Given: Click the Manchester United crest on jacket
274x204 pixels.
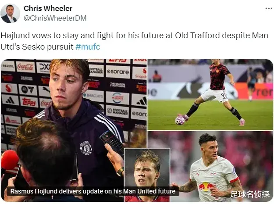Looking at the screenshot, I should (x=86, y=148).
